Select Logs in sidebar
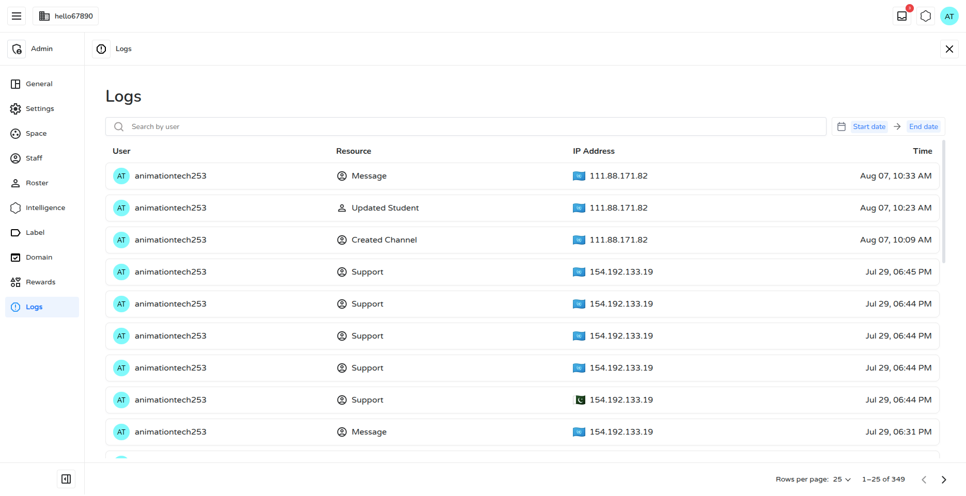 (x=42, y=307)
